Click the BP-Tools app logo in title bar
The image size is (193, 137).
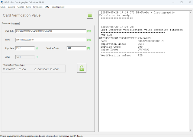(x=2, y=2)
